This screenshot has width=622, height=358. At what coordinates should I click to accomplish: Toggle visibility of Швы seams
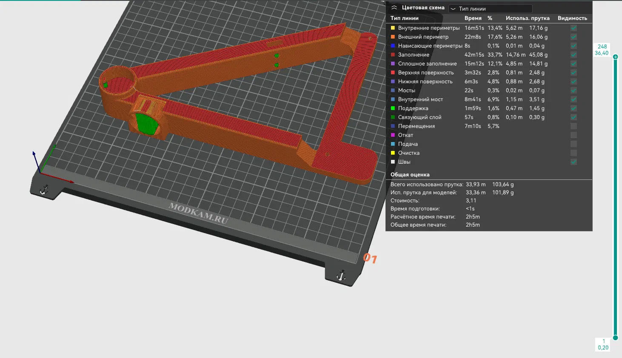574,162
